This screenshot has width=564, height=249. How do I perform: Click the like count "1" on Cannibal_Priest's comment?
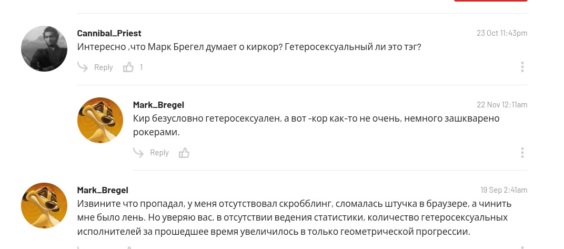pyautogui.click(x=141, y=67)
